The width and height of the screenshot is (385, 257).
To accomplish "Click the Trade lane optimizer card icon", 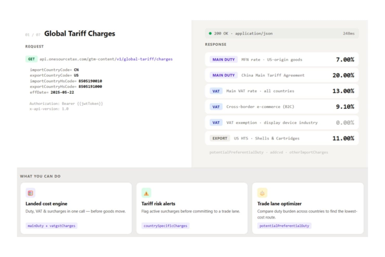I will pyautogui.click(x=262, y=193).
